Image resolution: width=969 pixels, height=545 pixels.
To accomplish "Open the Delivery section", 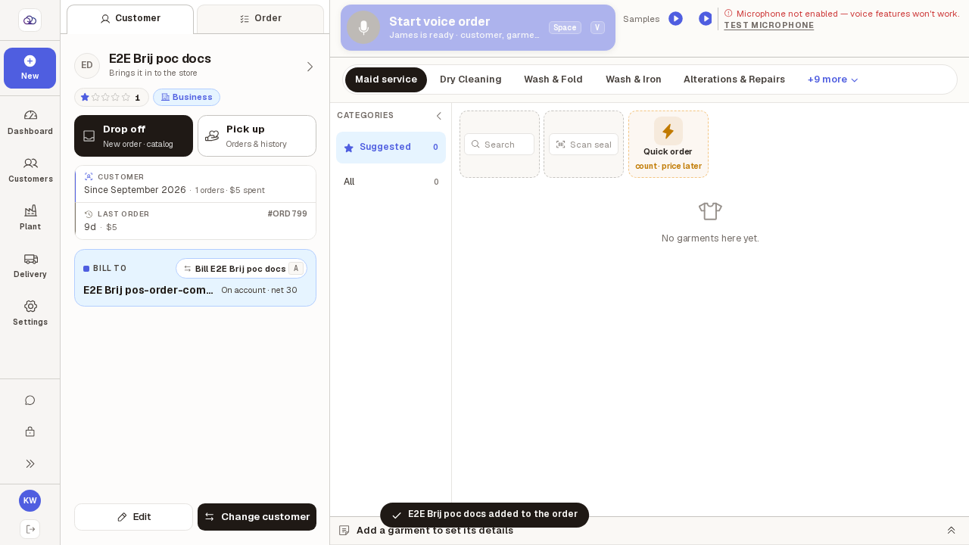I will coord(30,265).
